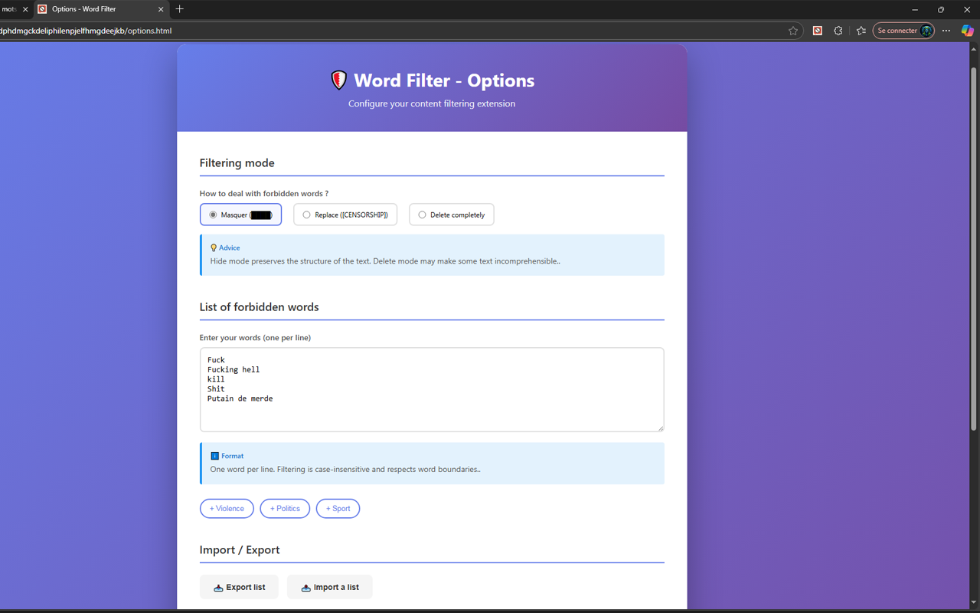The width and height of the screenshot is (980, 613).
Task: Click the Word Filter extension icon in the toolbar
Action: [817, 31]
